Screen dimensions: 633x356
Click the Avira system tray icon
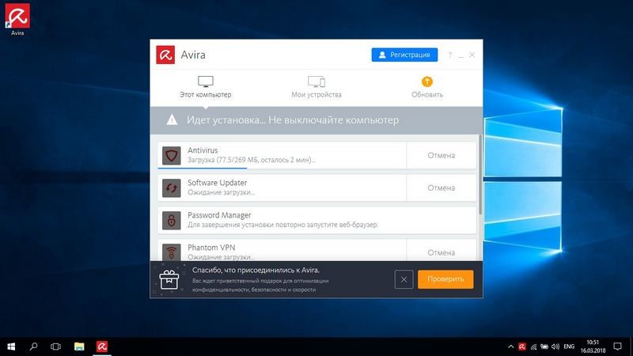point(522,347)
